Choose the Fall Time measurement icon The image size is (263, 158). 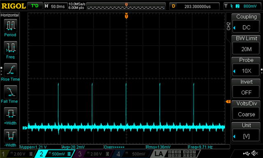[x=10, y=92]
